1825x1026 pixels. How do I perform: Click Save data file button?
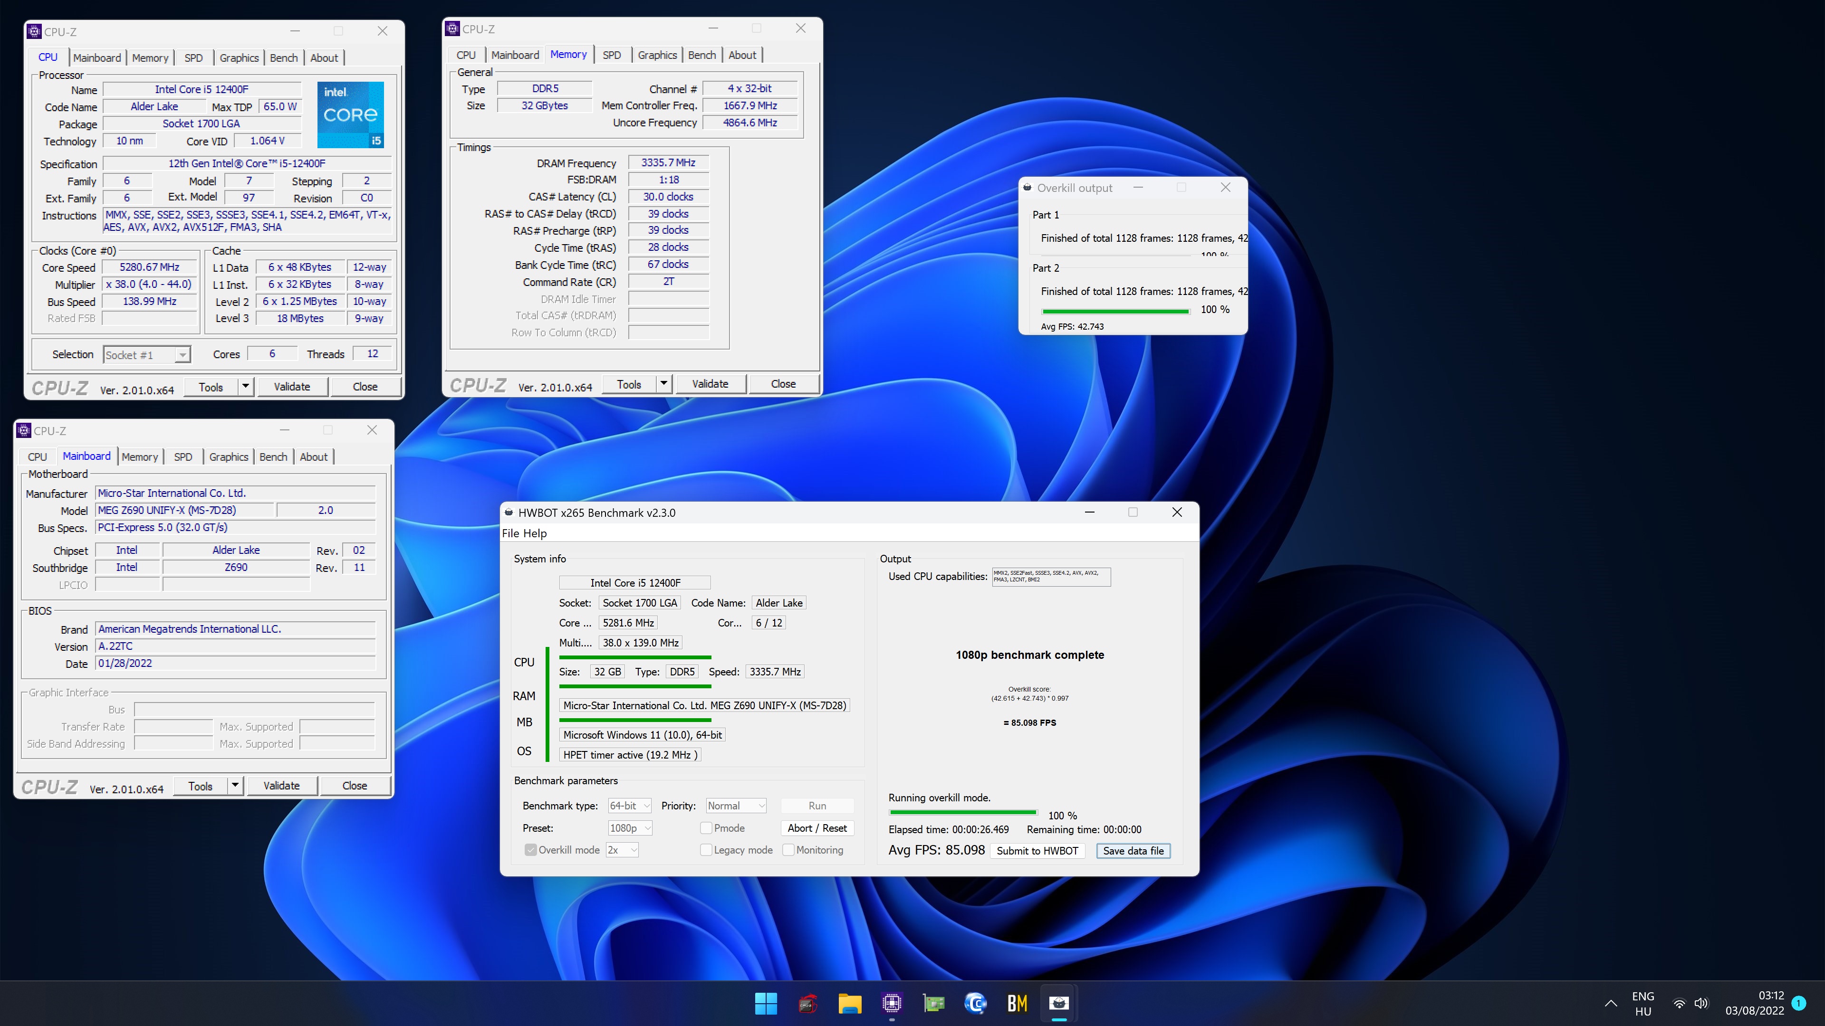[1133, 850]
